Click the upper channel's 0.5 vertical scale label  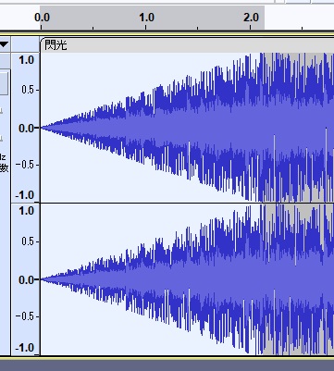click(x=28, y=90)
